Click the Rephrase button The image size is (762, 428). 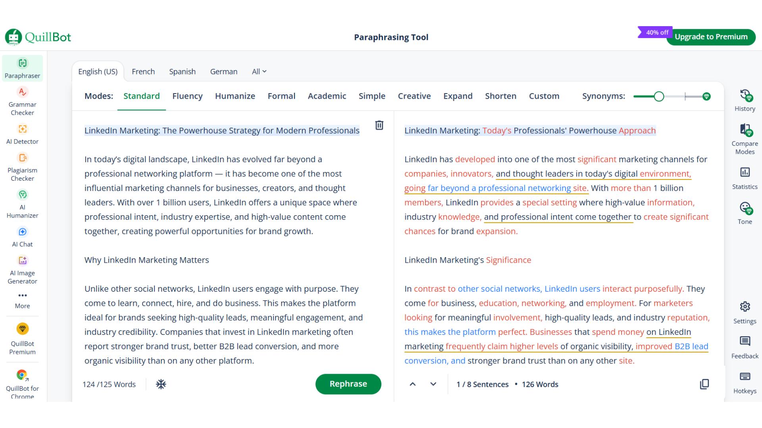pyautogui.click(x=348, y=384)
